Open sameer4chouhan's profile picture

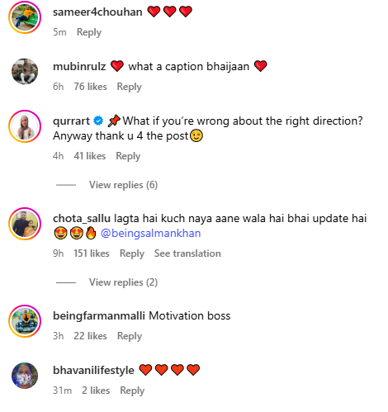(x=25, y=17)
